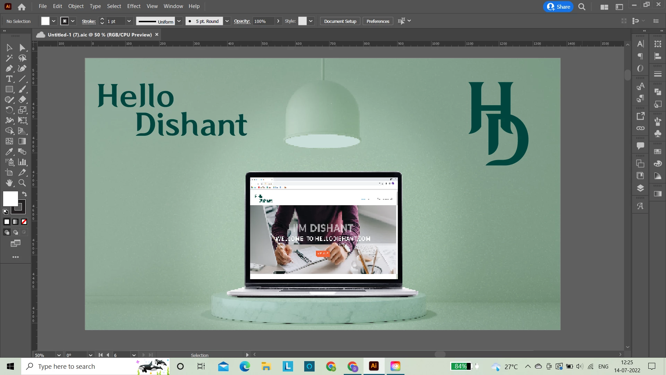
Task: Click the white Fill color swatch
Action: click(x=10, y=199)
